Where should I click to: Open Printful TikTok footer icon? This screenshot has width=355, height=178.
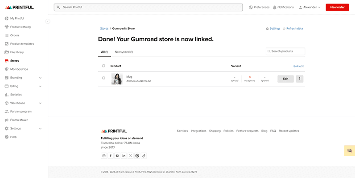point(144,156)
